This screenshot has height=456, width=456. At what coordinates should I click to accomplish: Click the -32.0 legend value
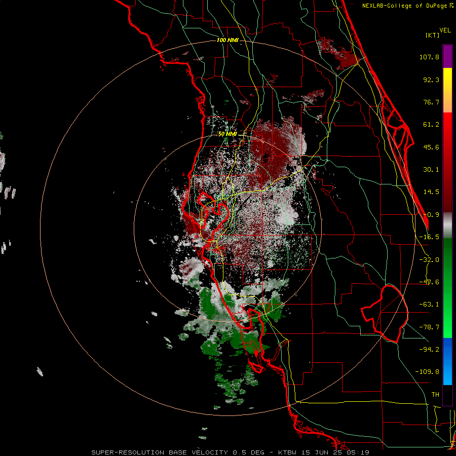[429, 260]
